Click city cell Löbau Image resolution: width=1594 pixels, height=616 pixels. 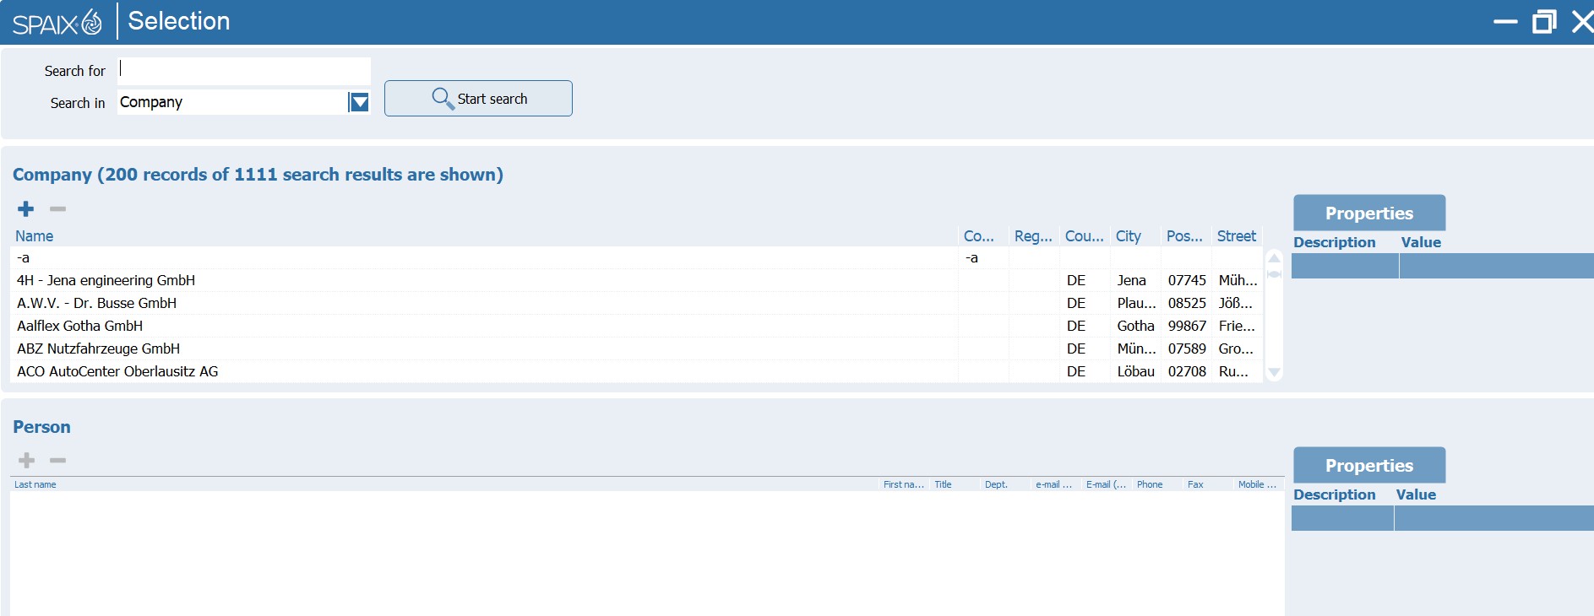(1135, 371)
